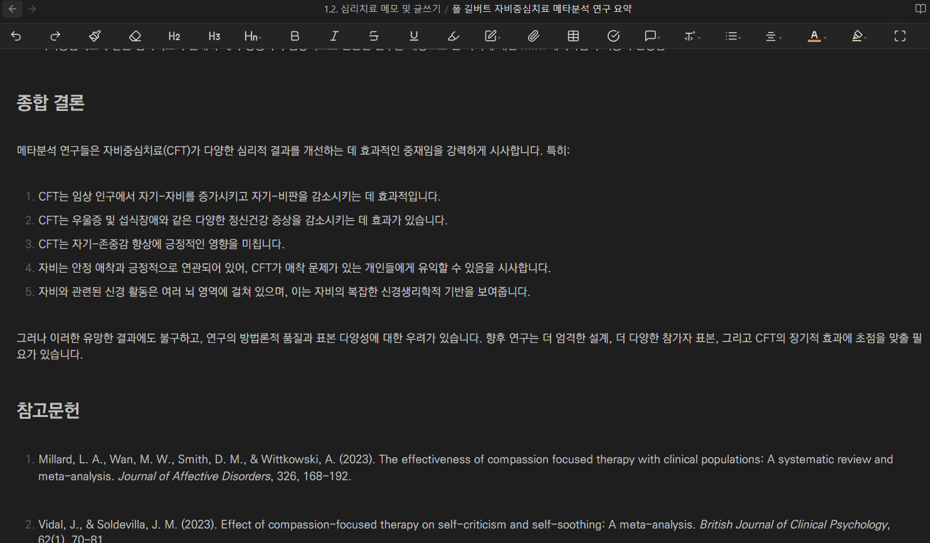Open the font color picker
Screen dimensions: 930x543
pyautogui.click(x=816, y=36)
